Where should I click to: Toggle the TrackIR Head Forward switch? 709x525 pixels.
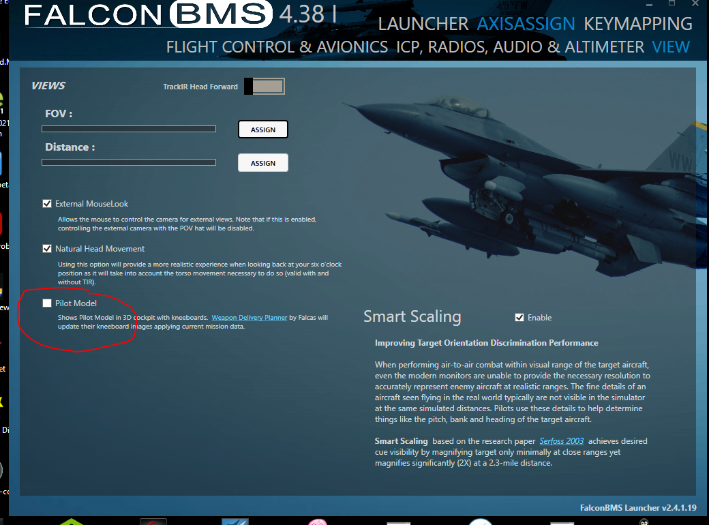[x=265, y=87]
